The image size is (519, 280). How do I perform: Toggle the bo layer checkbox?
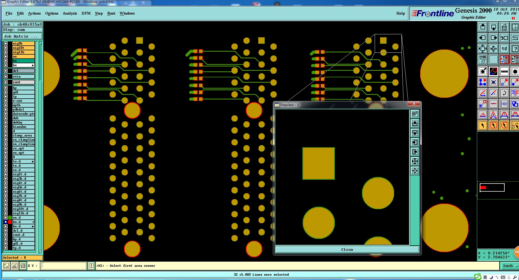6,65
